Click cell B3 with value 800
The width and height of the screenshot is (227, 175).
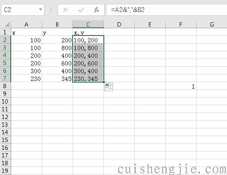[57, 47]
